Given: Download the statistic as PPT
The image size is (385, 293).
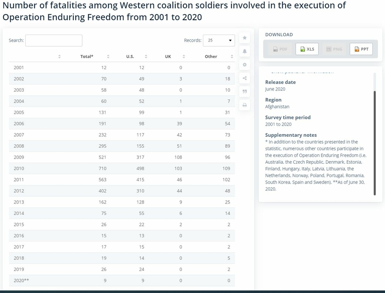Looking at the screenshot, I should (361, 49).
